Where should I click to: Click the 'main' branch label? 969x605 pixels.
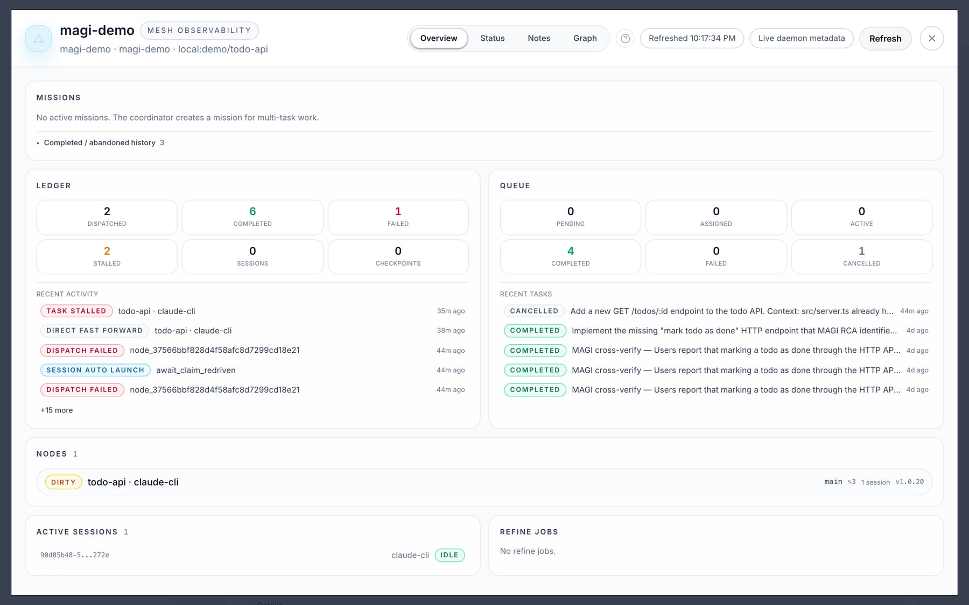(x=833, y=482)
